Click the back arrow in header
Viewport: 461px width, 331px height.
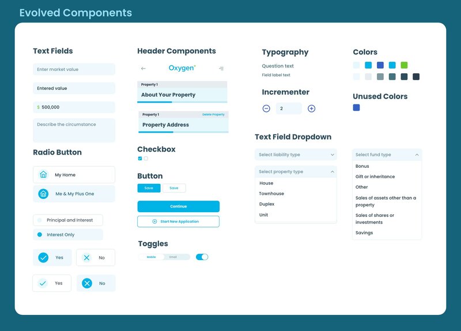[143, 69]
